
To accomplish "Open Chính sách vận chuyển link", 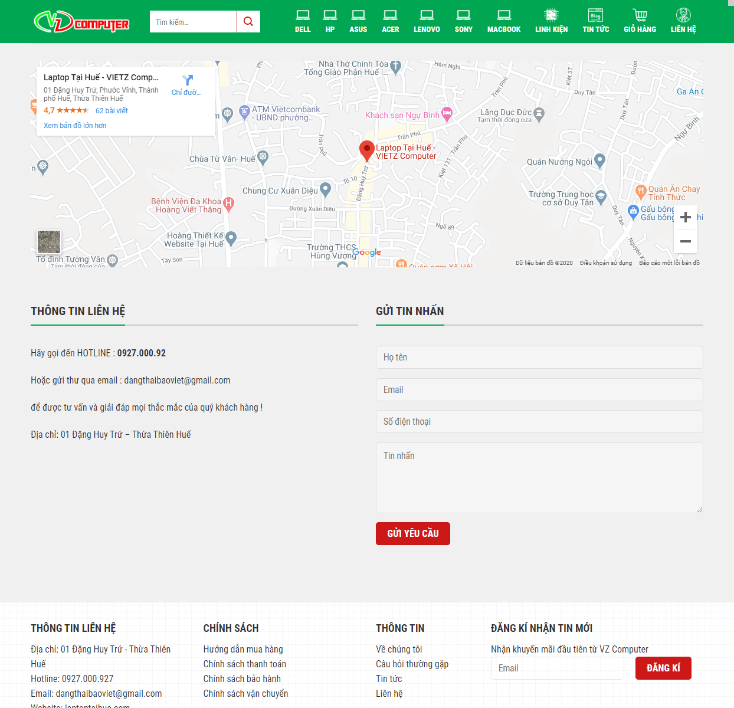I will 246,694.
